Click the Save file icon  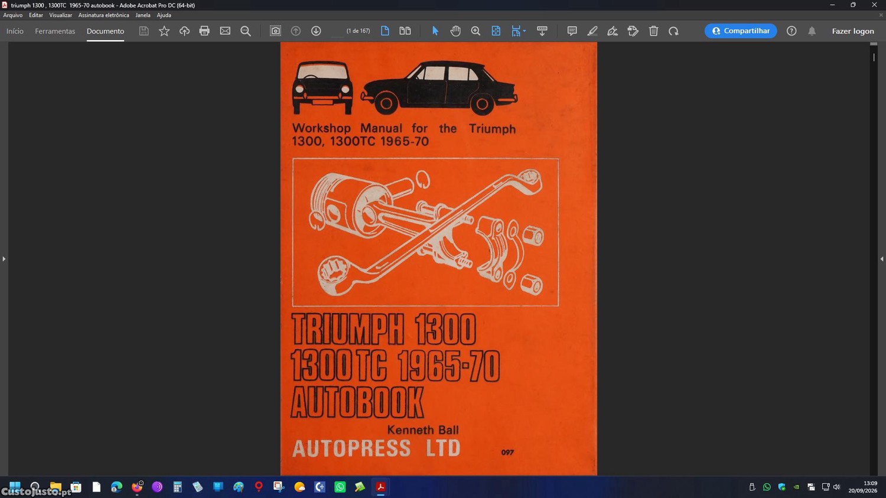144,31
